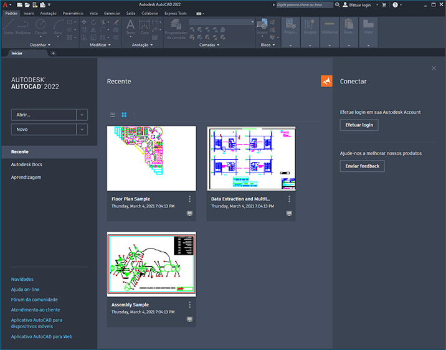
Task: Select the Arco tool
Action: (58, 28)
